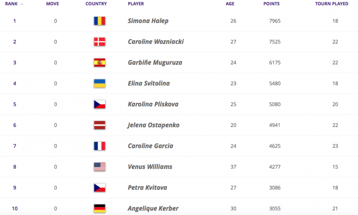Click the Germany flag beside Angelique Kerber
The width and height of the screenshot is (358, 215).
[99, 208]
